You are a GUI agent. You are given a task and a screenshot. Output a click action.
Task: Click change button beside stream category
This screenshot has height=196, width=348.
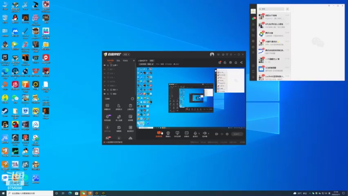point(151,61)
